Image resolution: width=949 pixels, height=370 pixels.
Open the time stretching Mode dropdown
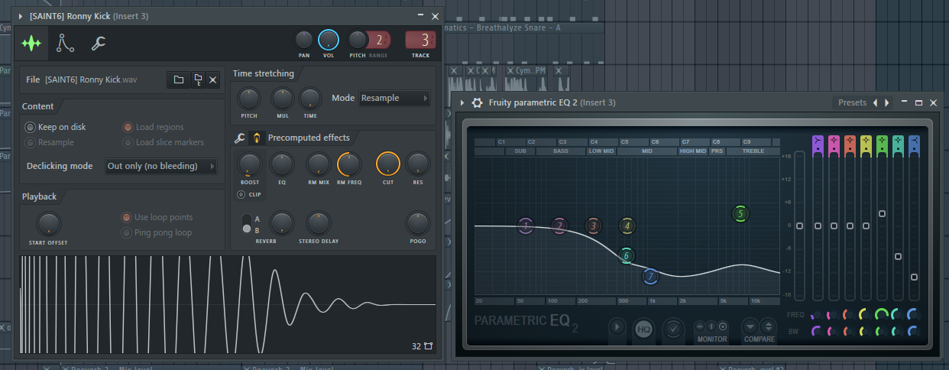394,98
